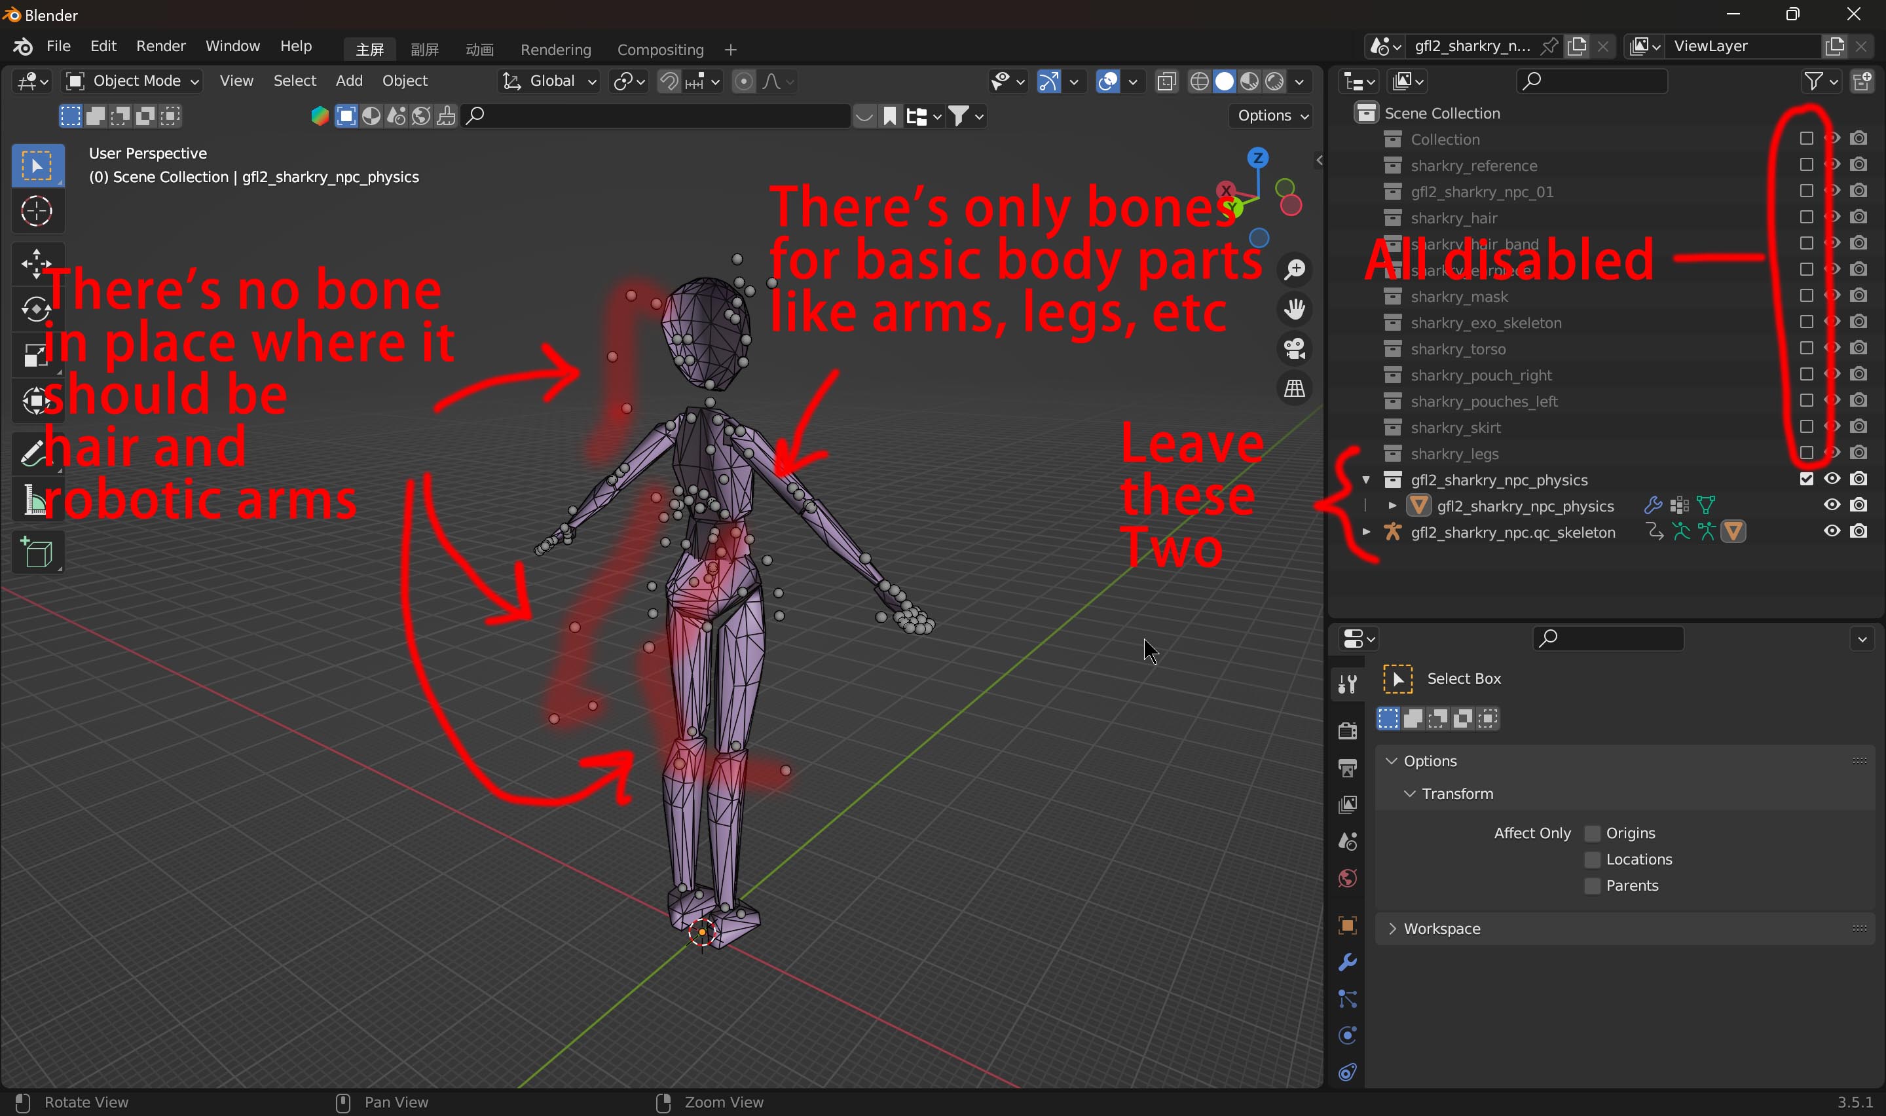Enable the sharky_hair collection checkbox
Viewport: 1886px width, 1116px height.
click(1806, 217)
